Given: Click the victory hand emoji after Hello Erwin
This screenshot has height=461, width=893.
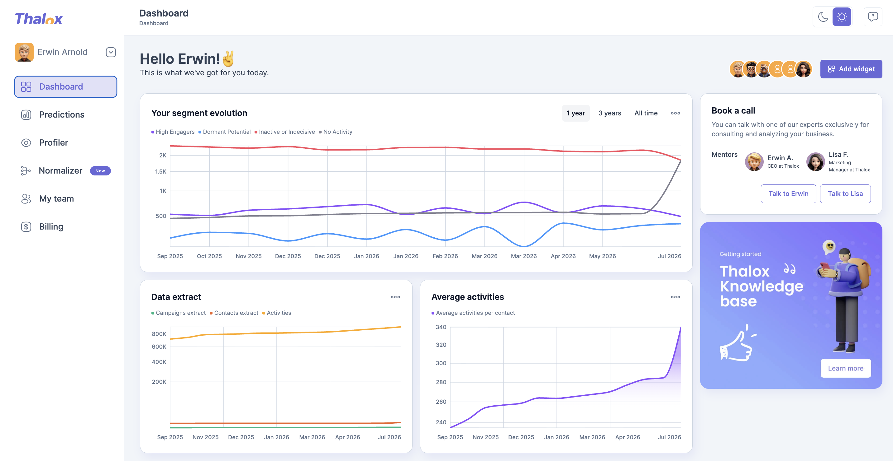Looking at the screenshot, I should coord(228,58).
